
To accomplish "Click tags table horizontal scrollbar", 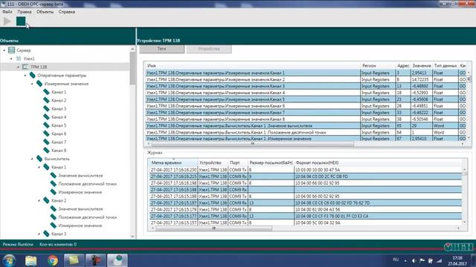I will (252, 144).
